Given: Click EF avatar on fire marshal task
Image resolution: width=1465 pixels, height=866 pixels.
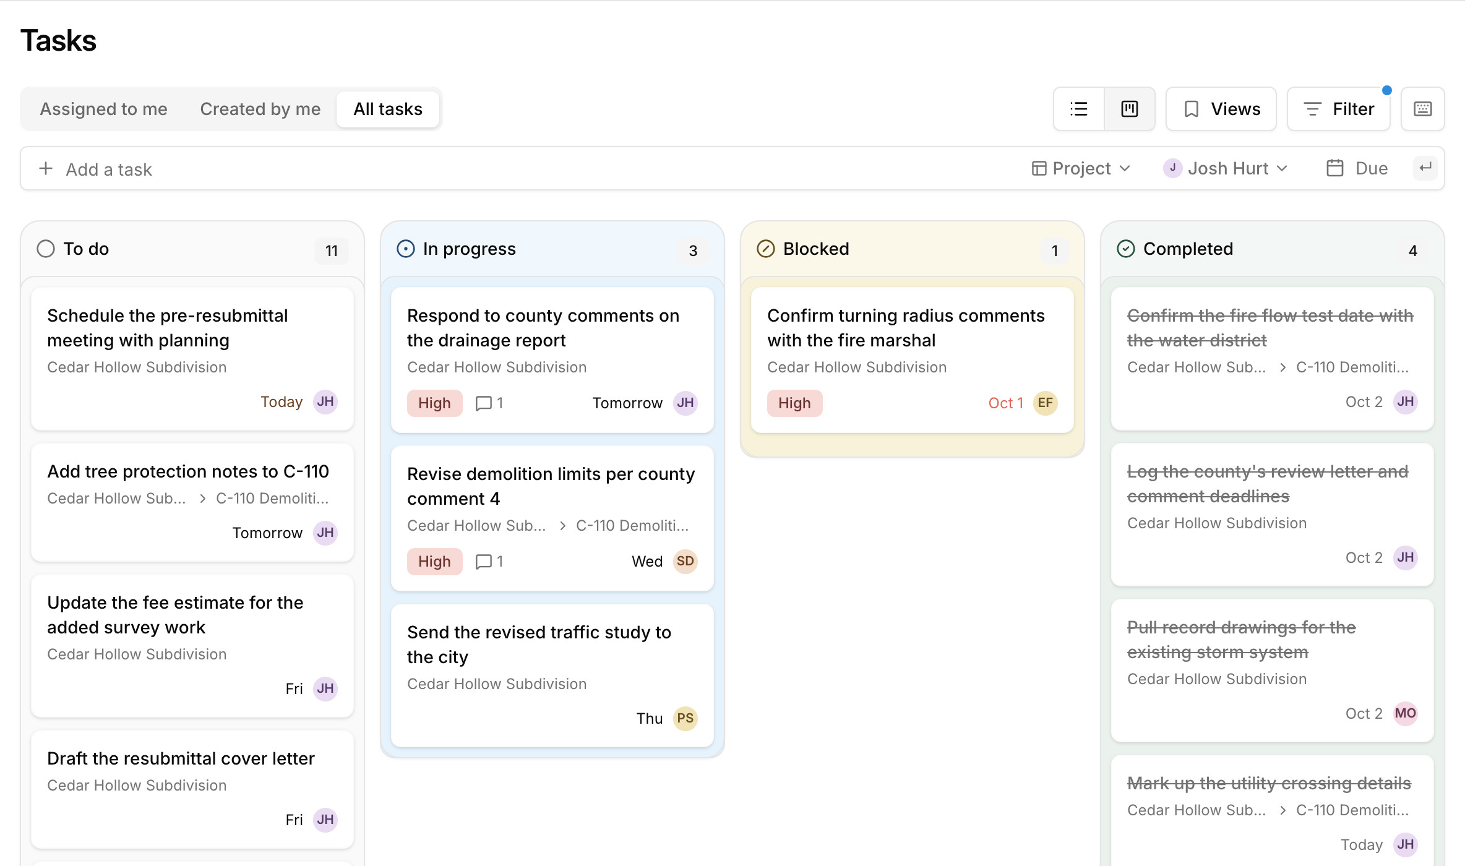Looking at the screenshot, I should pos(1046,403).
